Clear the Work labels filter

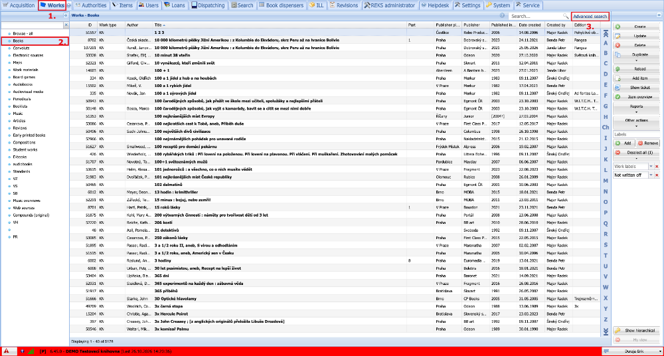[x=657, y=167]
